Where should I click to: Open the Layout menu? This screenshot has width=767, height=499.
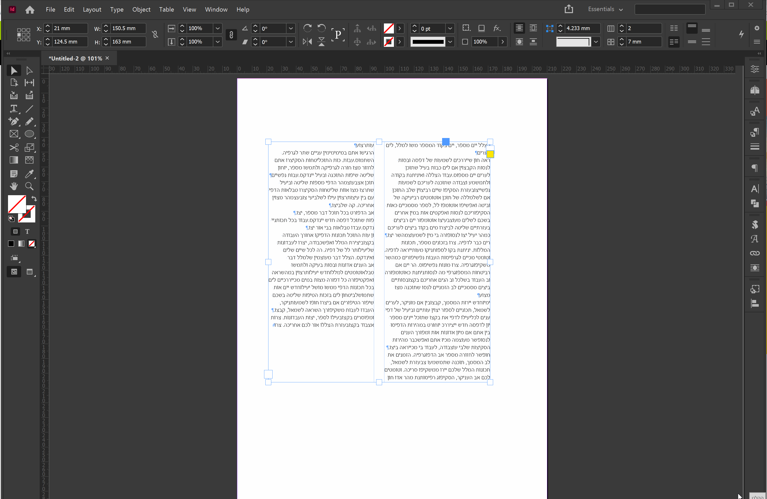92,9
